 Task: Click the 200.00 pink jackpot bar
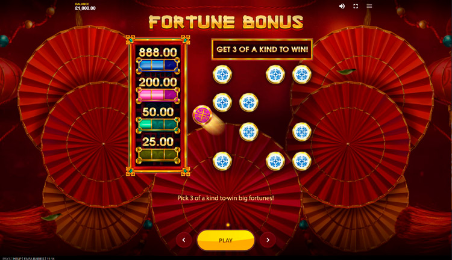tap(158, 95)
